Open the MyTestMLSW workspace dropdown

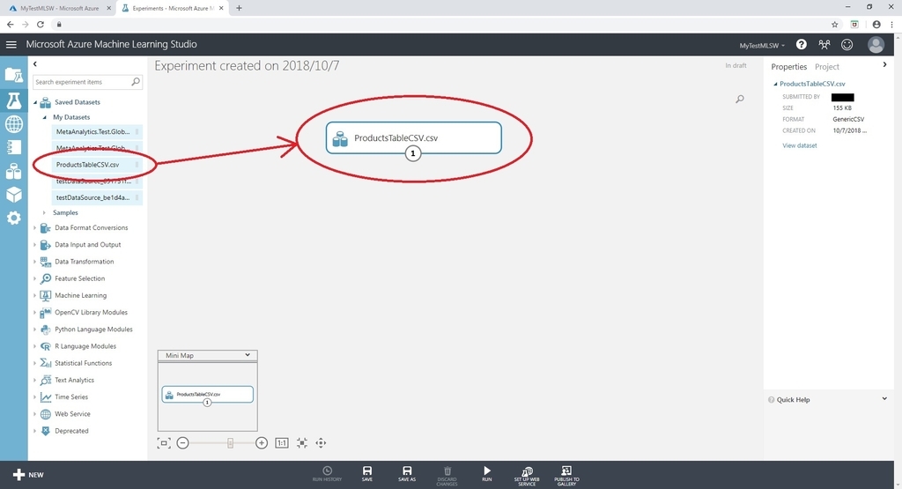[x=762, y=46]
